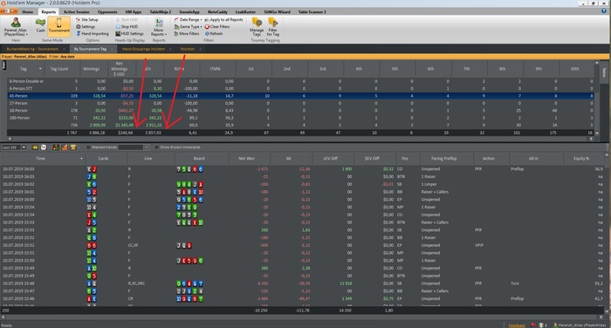Open the HM Apps ribbon tab
Image resolution: width=611 pixels, height=328 pixels.
coord(134,11)
